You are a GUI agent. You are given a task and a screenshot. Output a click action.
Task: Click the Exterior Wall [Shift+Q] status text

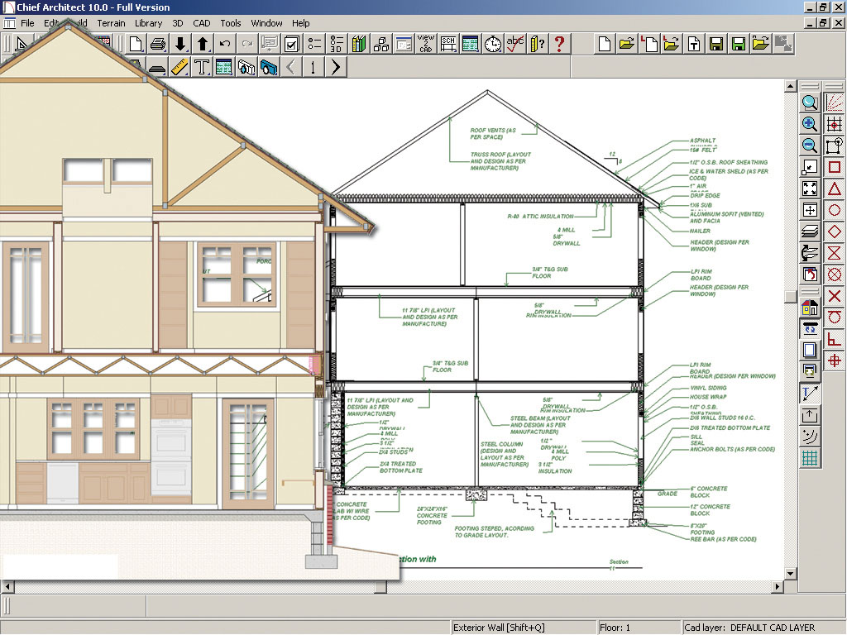point(499,628)
